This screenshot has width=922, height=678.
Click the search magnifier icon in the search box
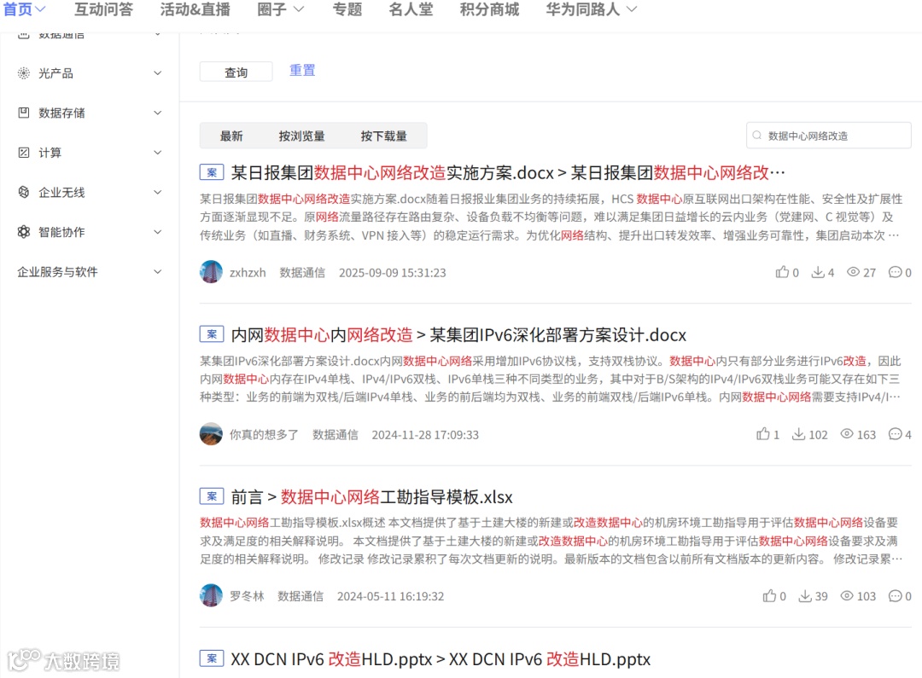coord(757,136)
